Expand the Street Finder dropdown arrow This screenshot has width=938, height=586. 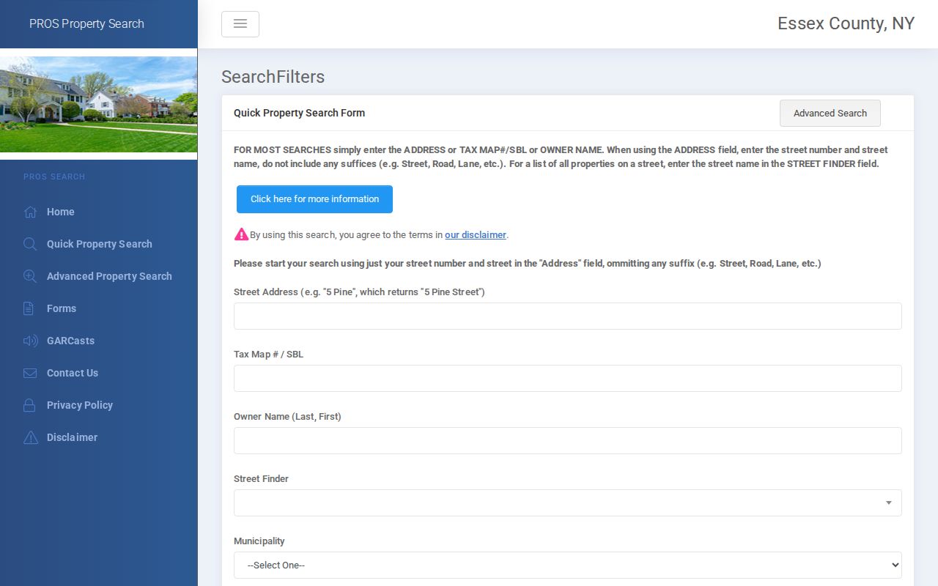point(888,503)
